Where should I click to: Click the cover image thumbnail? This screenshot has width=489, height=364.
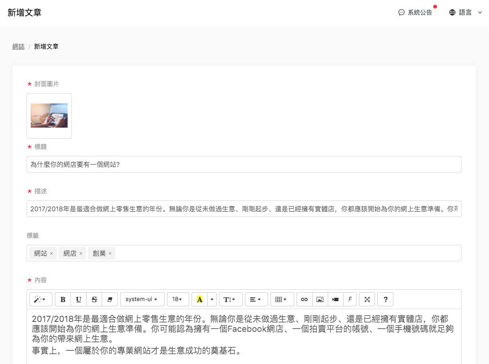pos(49,116)
